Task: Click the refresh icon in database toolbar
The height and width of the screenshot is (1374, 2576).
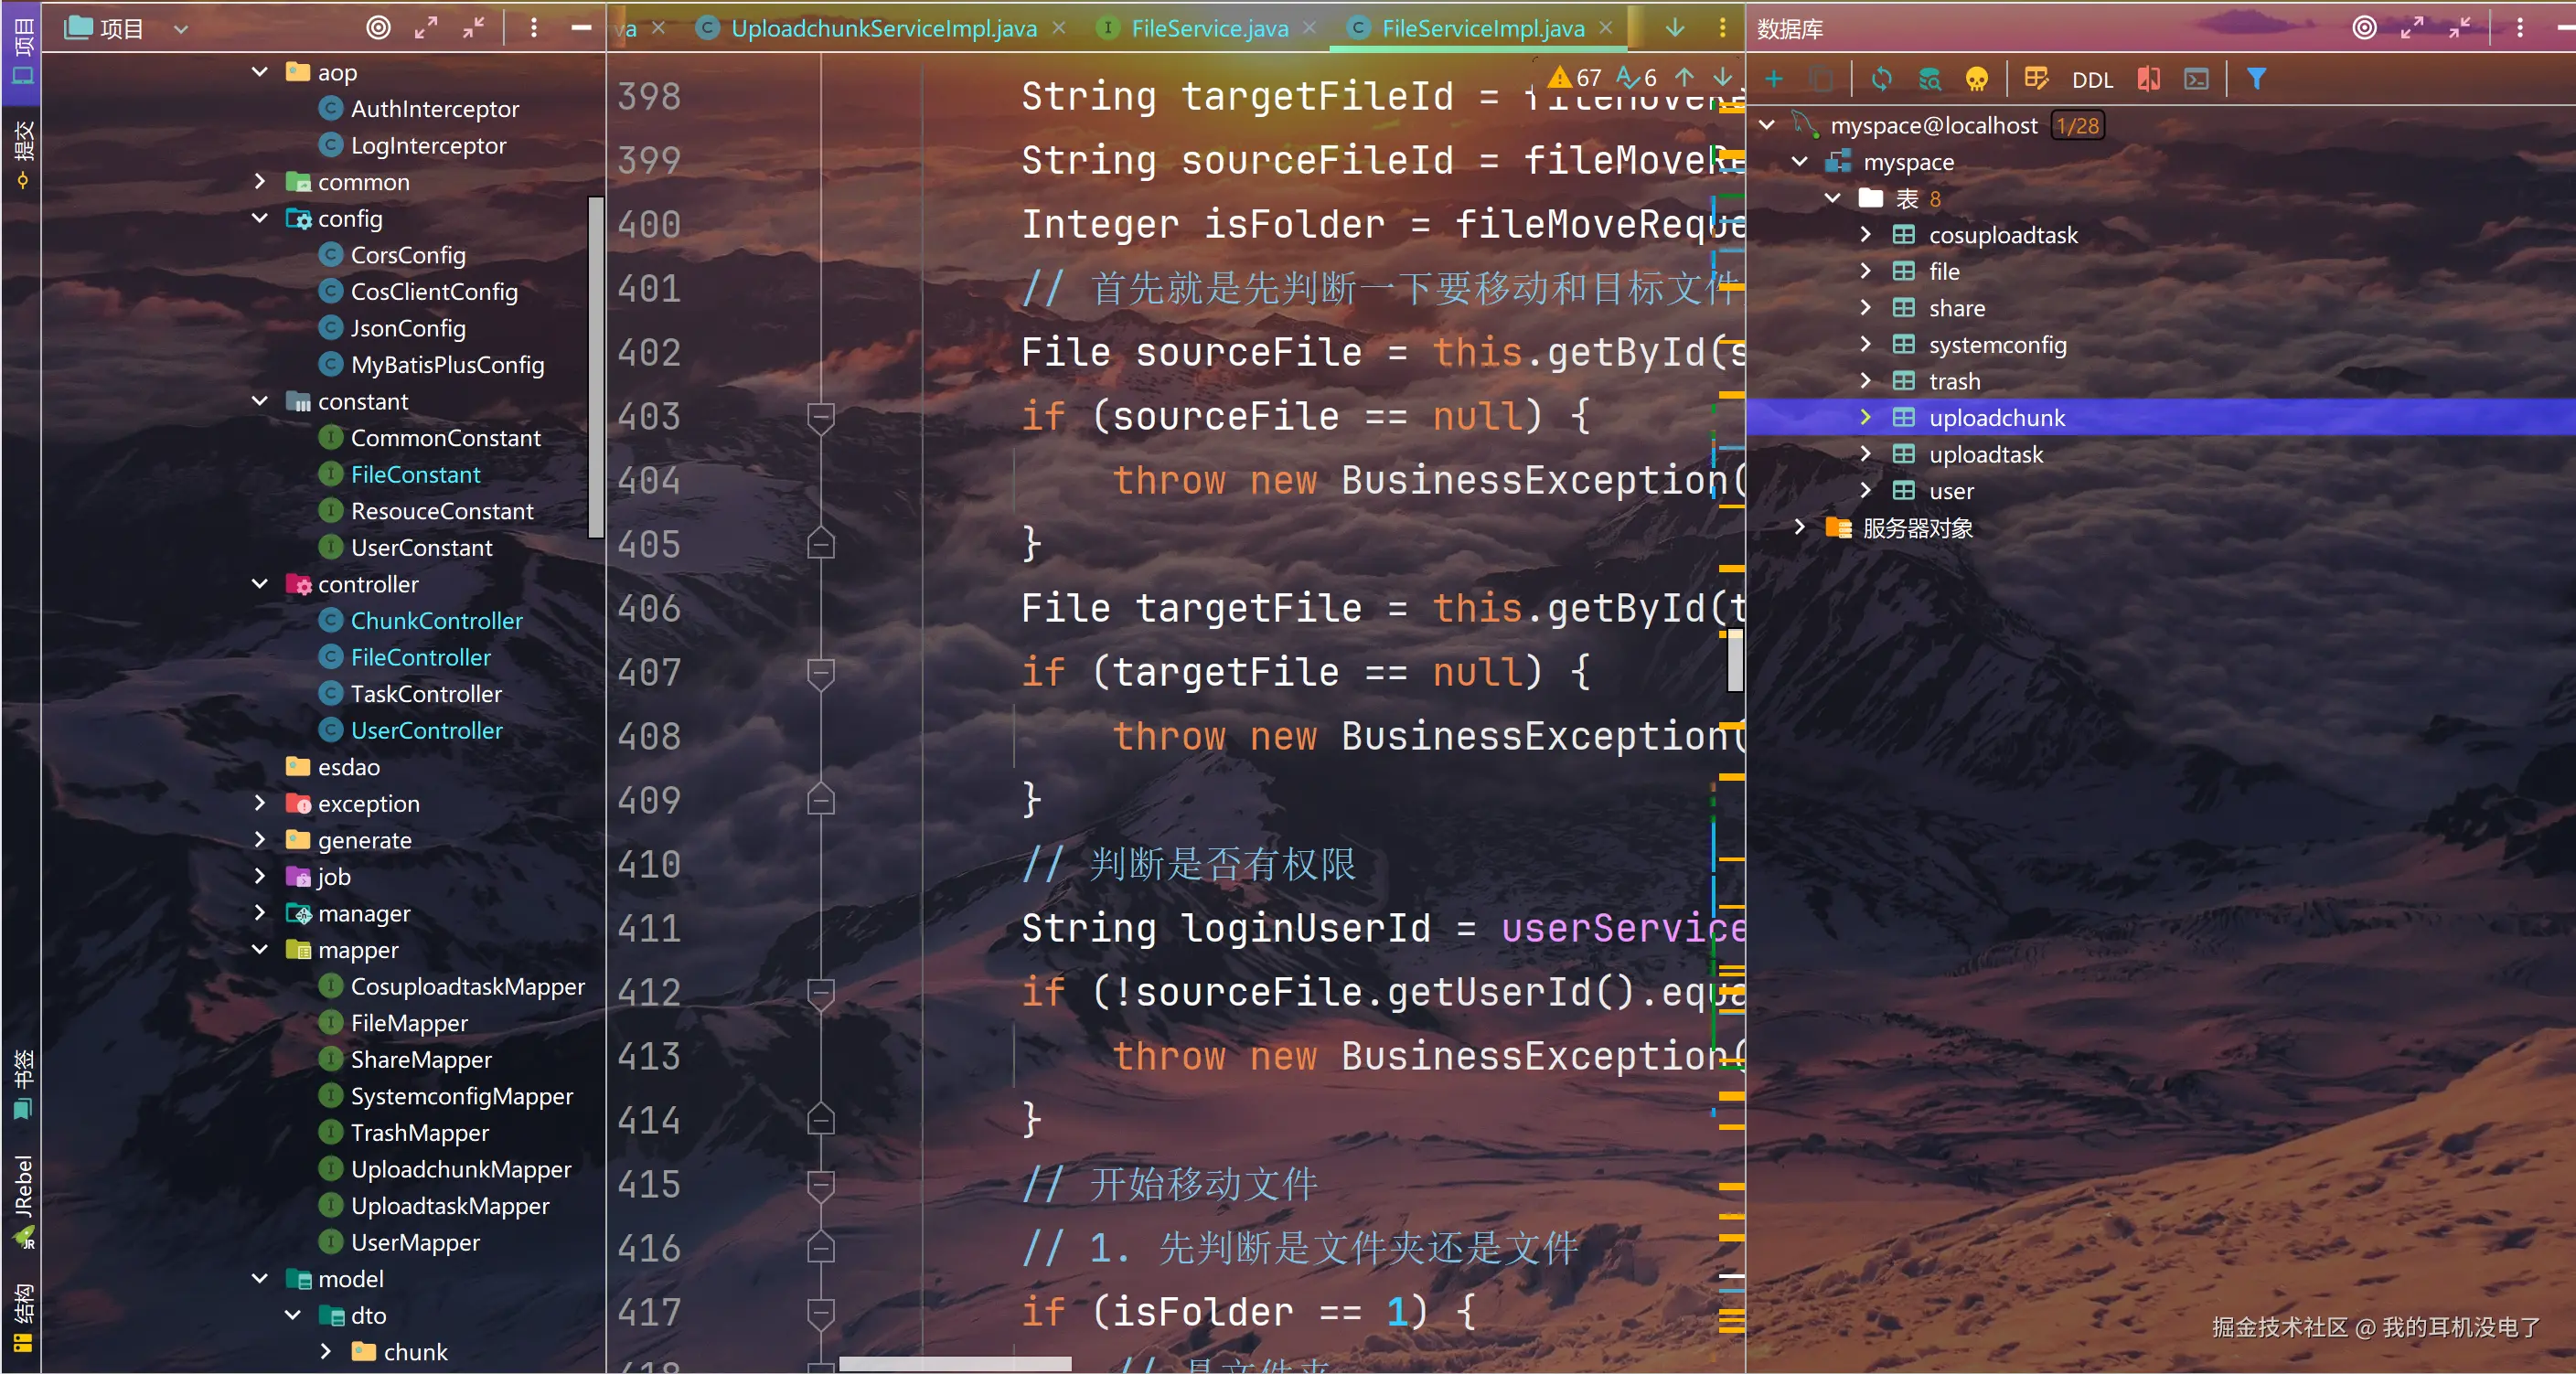Action: click(x=1881, y=79)
